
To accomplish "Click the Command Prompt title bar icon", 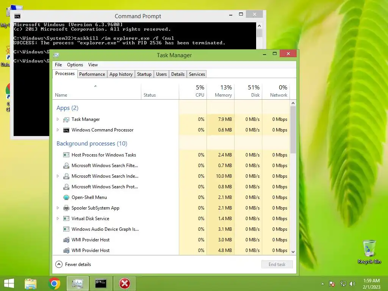I will (17, 16).
